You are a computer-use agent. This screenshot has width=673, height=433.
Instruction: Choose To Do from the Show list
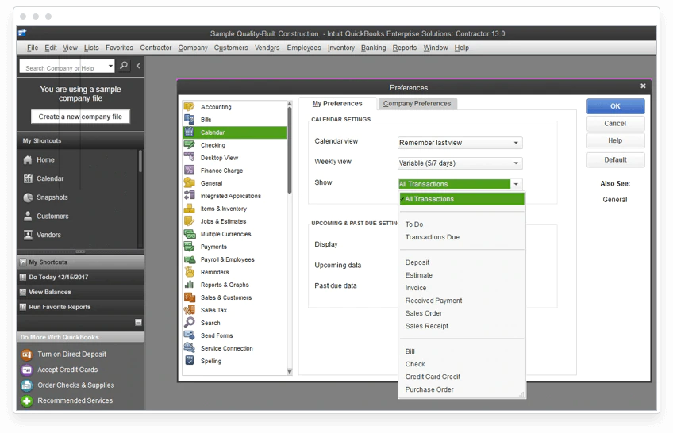coord(414,224)
